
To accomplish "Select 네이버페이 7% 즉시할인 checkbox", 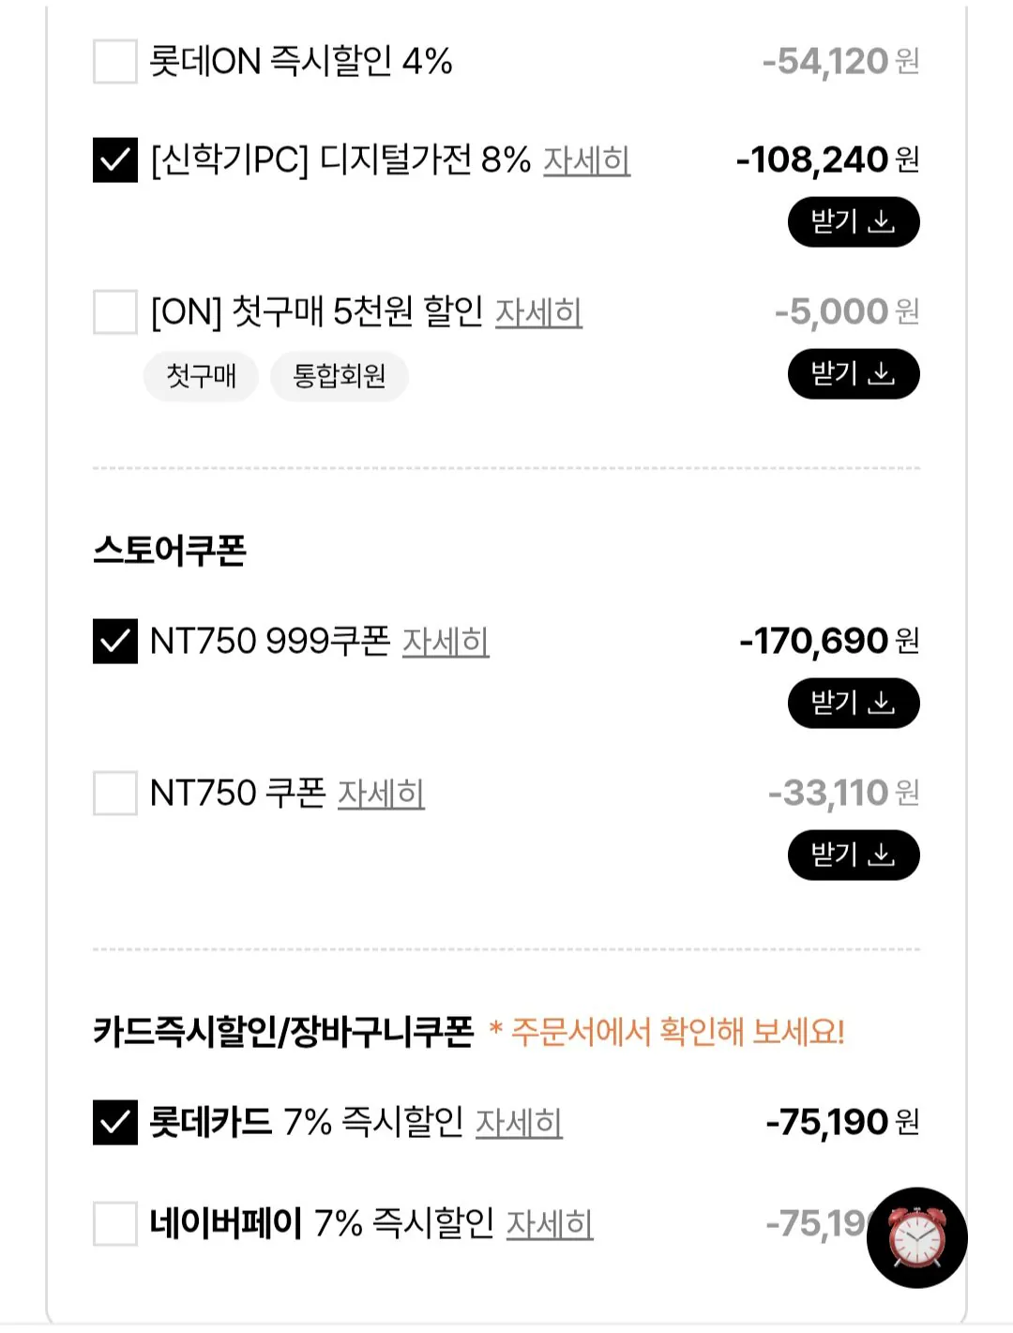I will 115,1224.
